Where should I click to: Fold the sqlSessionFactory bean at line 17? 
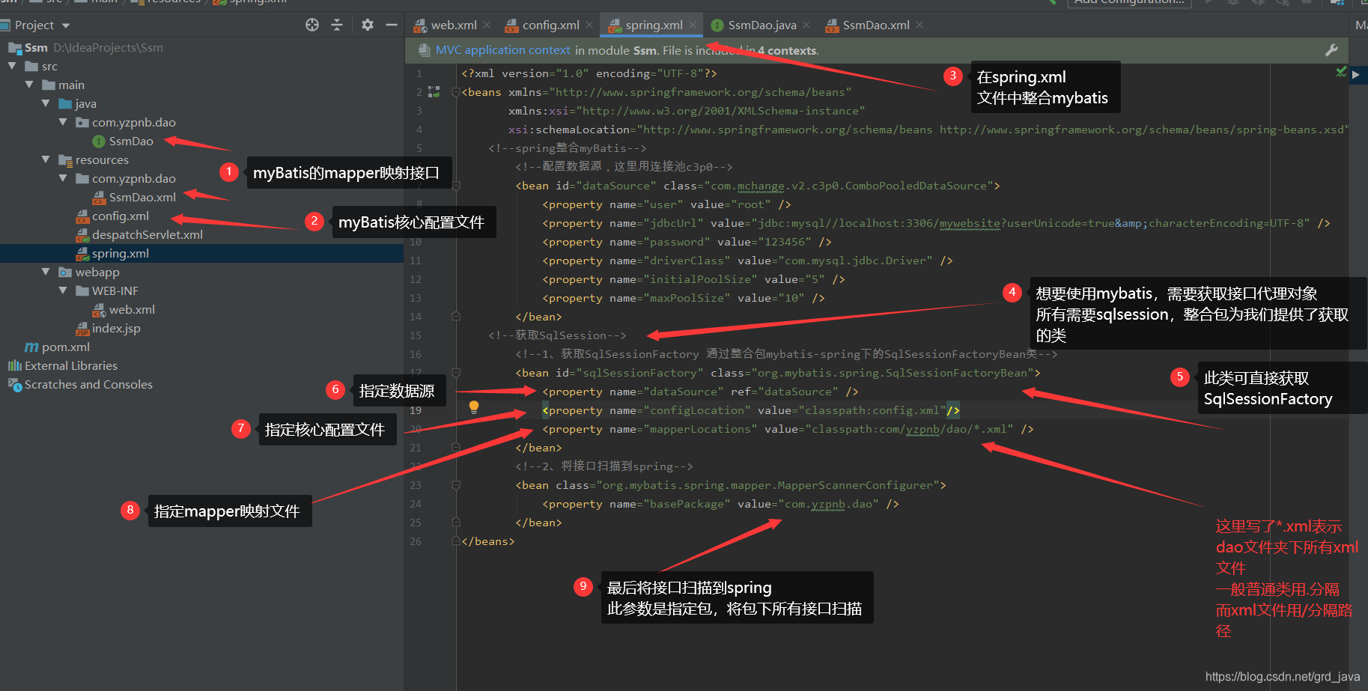[x=456, y=373]
